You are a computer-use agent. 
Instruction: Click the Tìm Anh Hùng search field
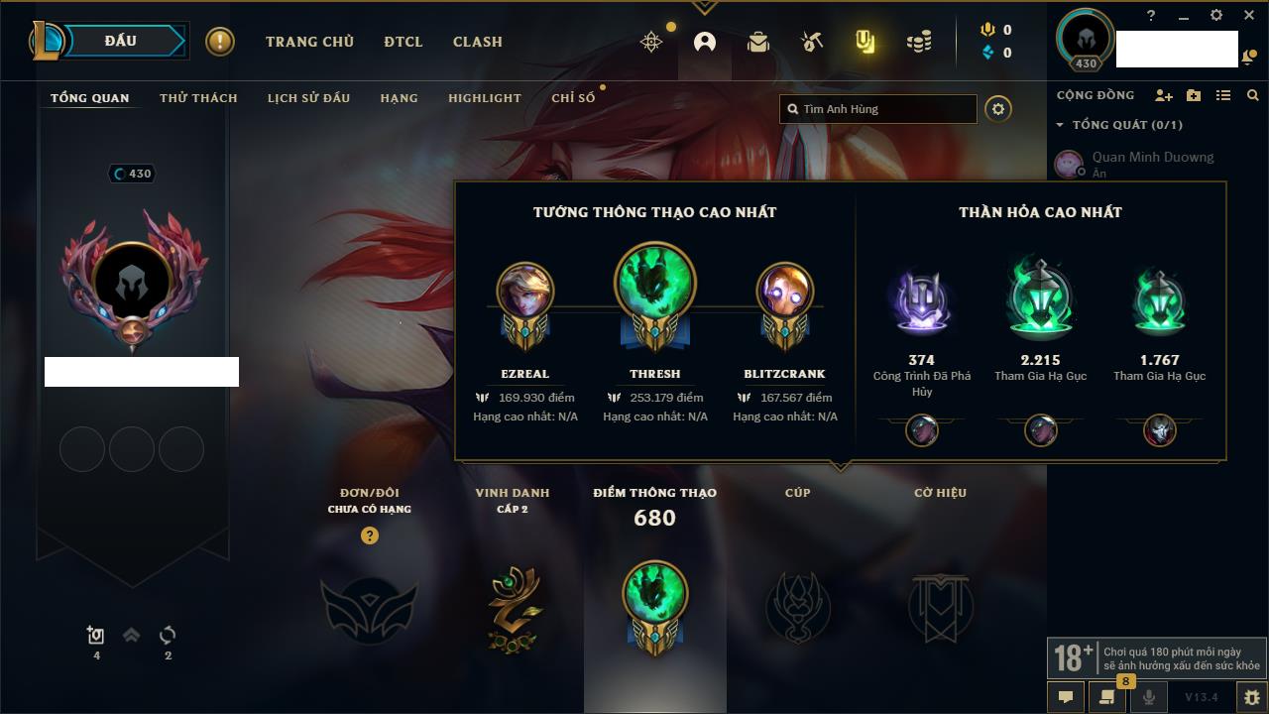(878, 109)
